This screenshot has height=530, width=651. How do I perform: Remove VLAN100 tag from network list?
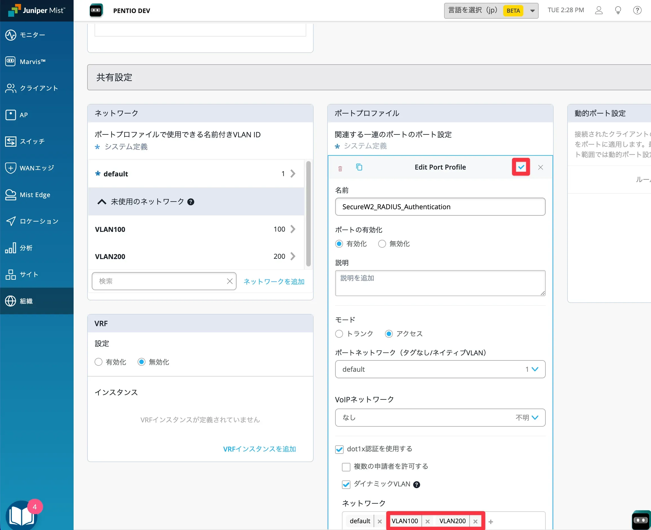pyautogui.click(x=427, y=522)
